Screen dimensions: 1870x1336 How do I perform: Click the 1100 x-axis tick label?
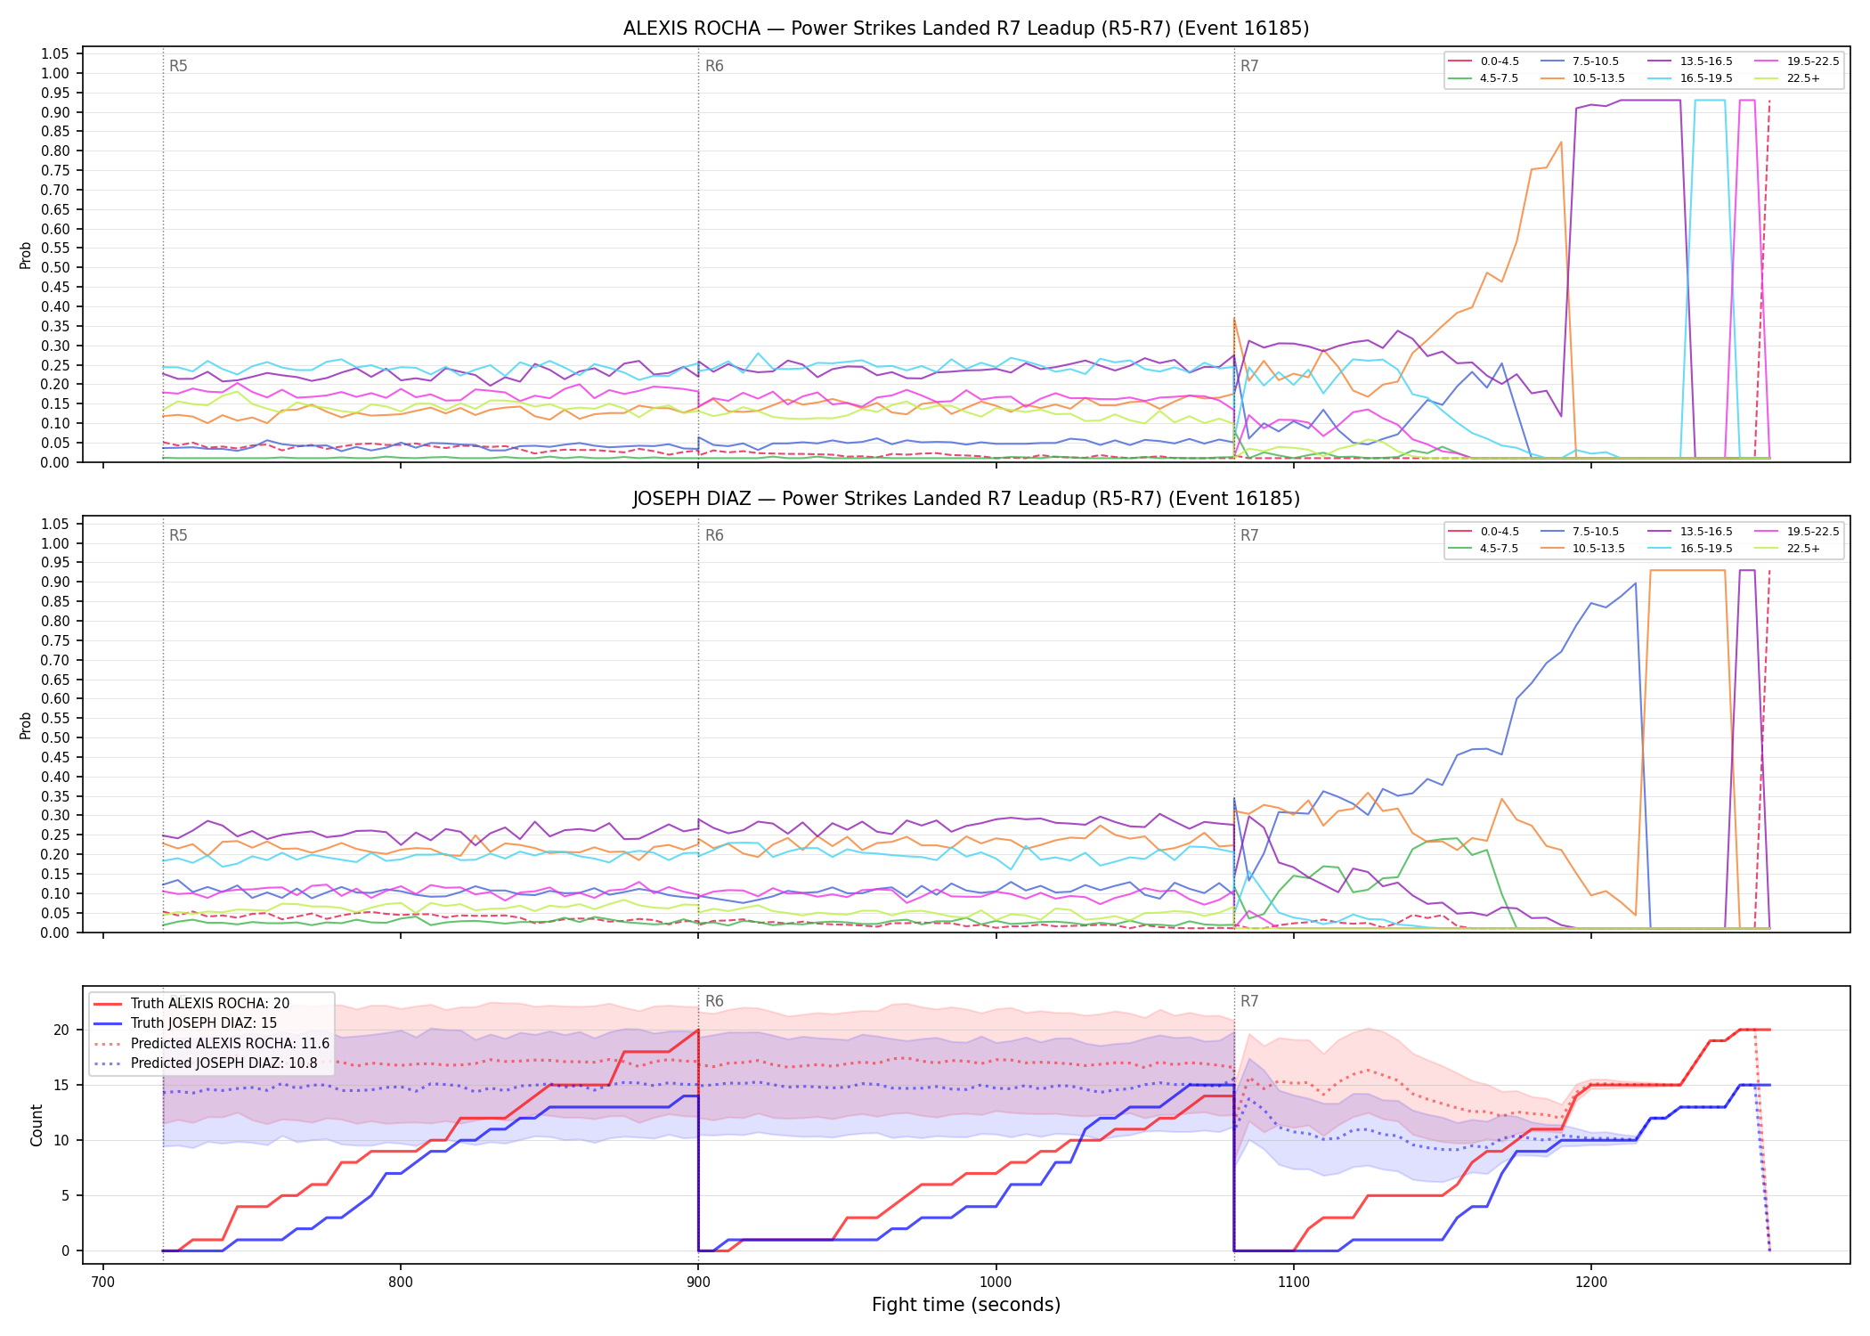1293,1282
